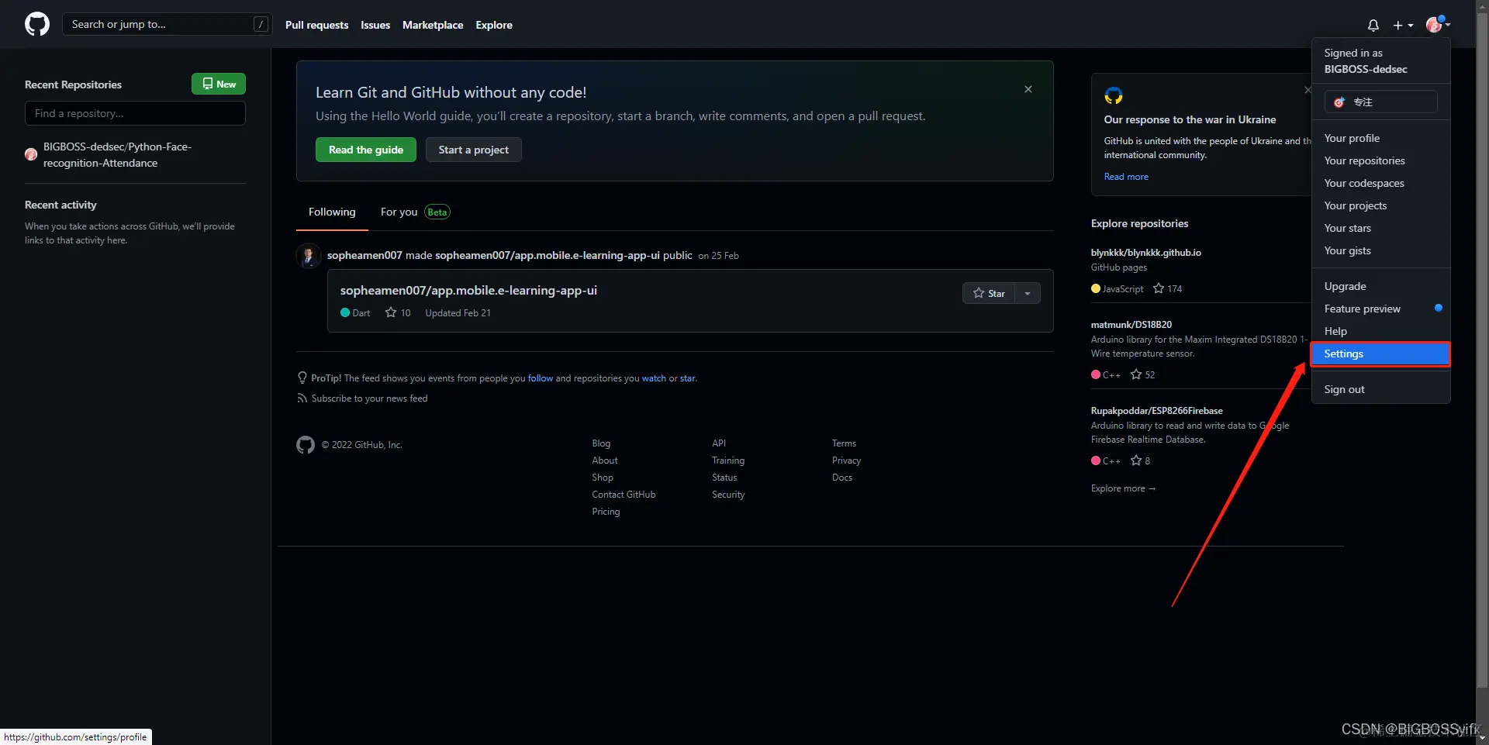Dismiss the Learn Git and GitHub banner
1489x745 pixels.
(1028, 89)
